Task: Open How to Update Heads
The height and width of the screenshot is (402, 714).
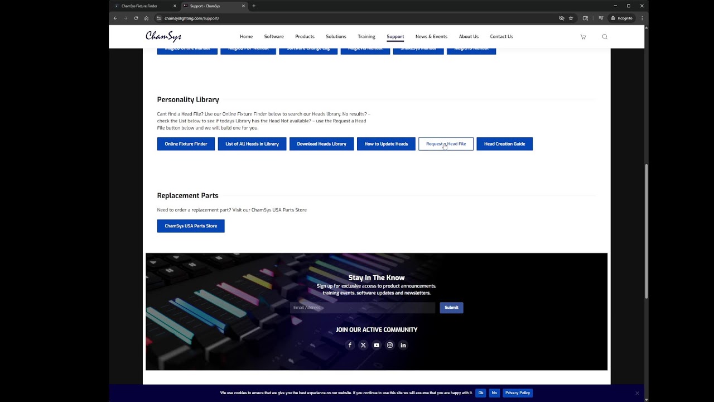Action: click(386, 144)
